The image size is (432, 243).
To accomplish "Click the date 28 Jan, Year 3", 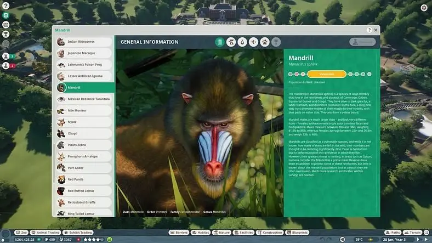I will coord(394,240).
